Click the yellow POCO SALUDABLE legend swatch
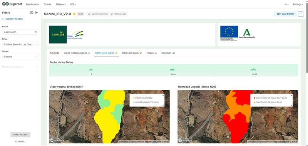308x146 pixels. click(x=134, y=98)
